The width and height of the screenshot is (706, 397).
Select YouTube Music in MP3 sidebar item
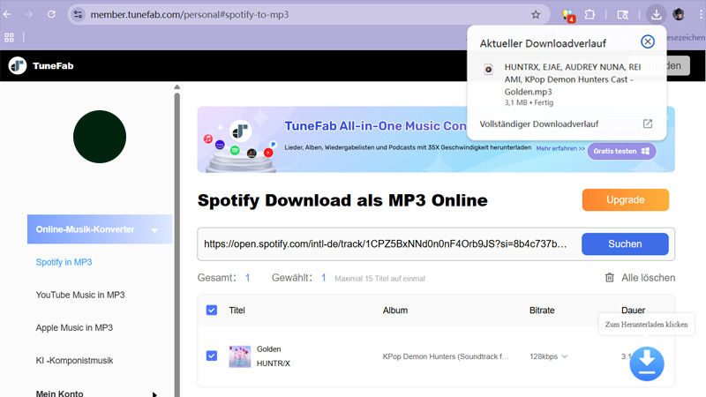80,295
